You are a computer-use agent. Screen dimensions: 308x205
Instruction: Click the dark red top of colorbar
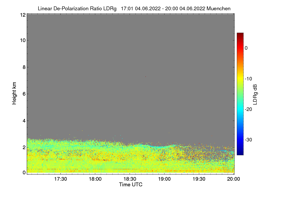pos(240,34)
